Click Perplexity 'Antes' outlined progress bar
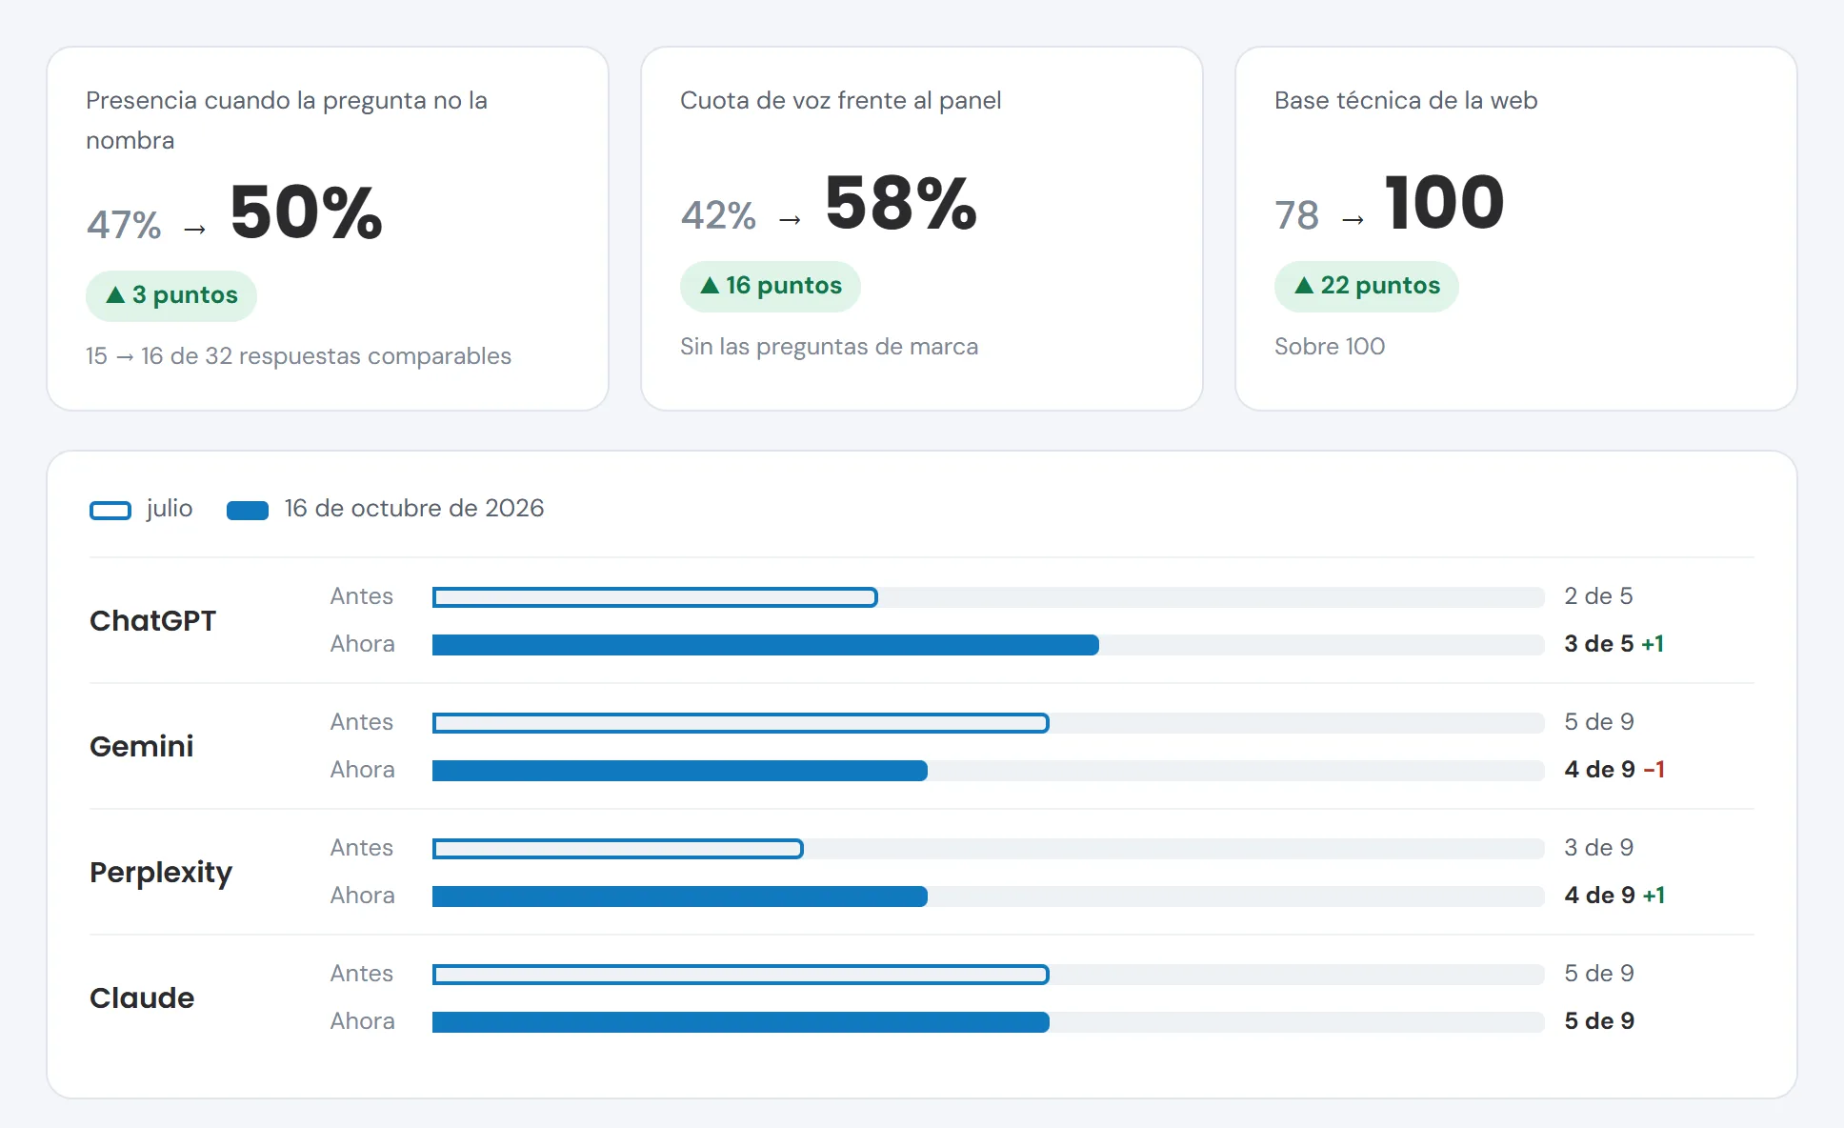1844x1128 pixels. tap(618, 849)
